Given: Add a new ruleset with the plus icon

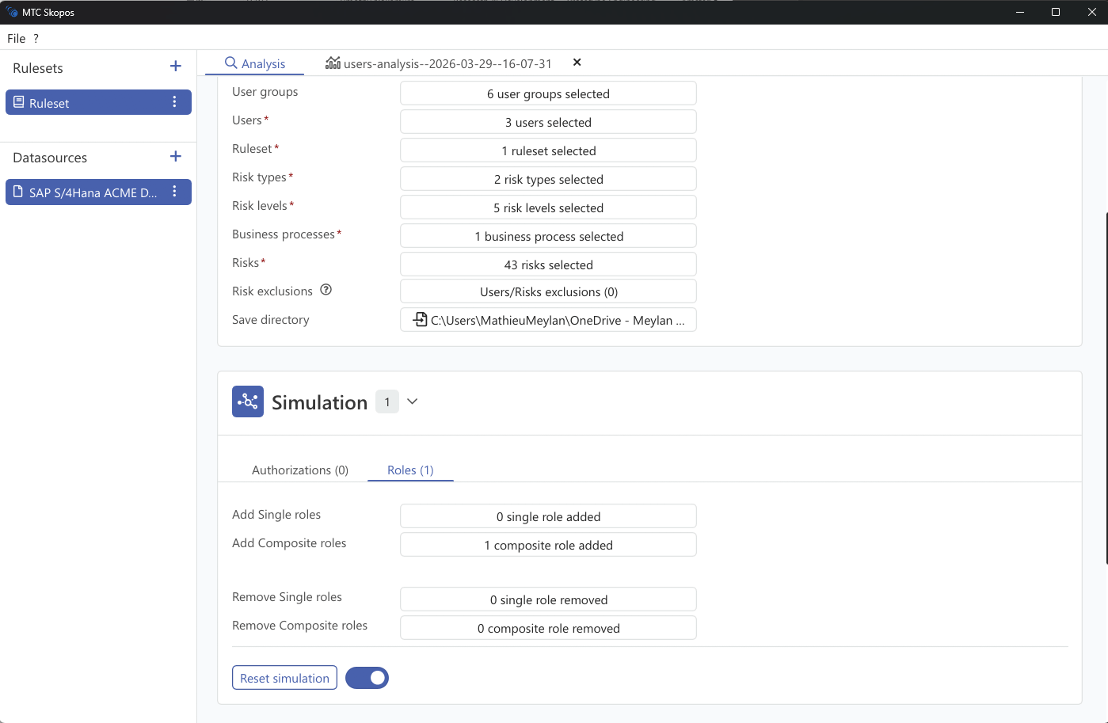Looking at the screenshot, I should click(175, 67).
